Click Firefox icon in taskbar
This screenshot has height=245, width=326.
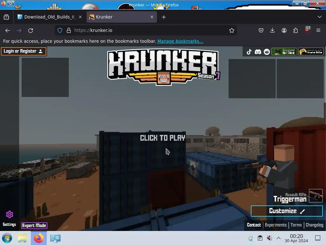click(39, 238)
